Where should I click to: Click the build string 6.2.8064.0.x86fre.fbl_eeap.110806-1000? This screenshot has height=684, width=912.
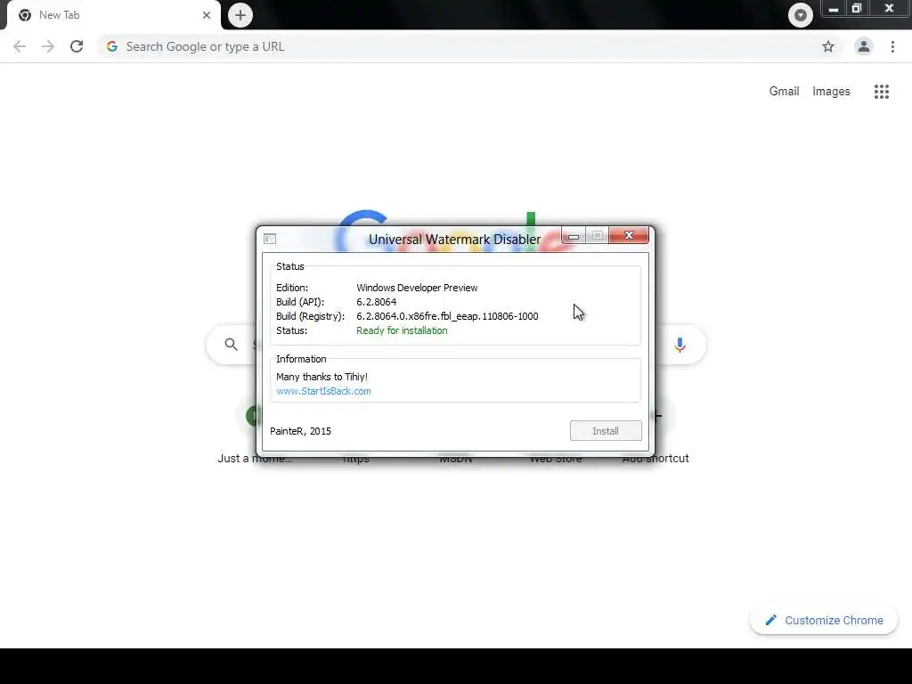(x=447, y=316)
